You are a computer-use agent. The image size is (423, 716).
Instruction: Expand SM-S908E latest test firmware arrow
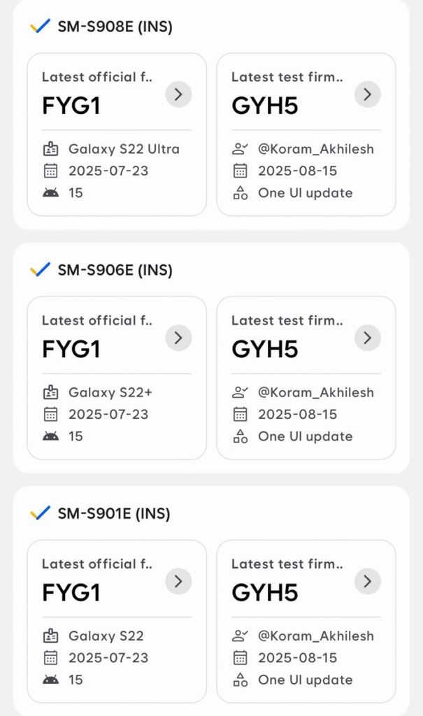coord(368,94)
